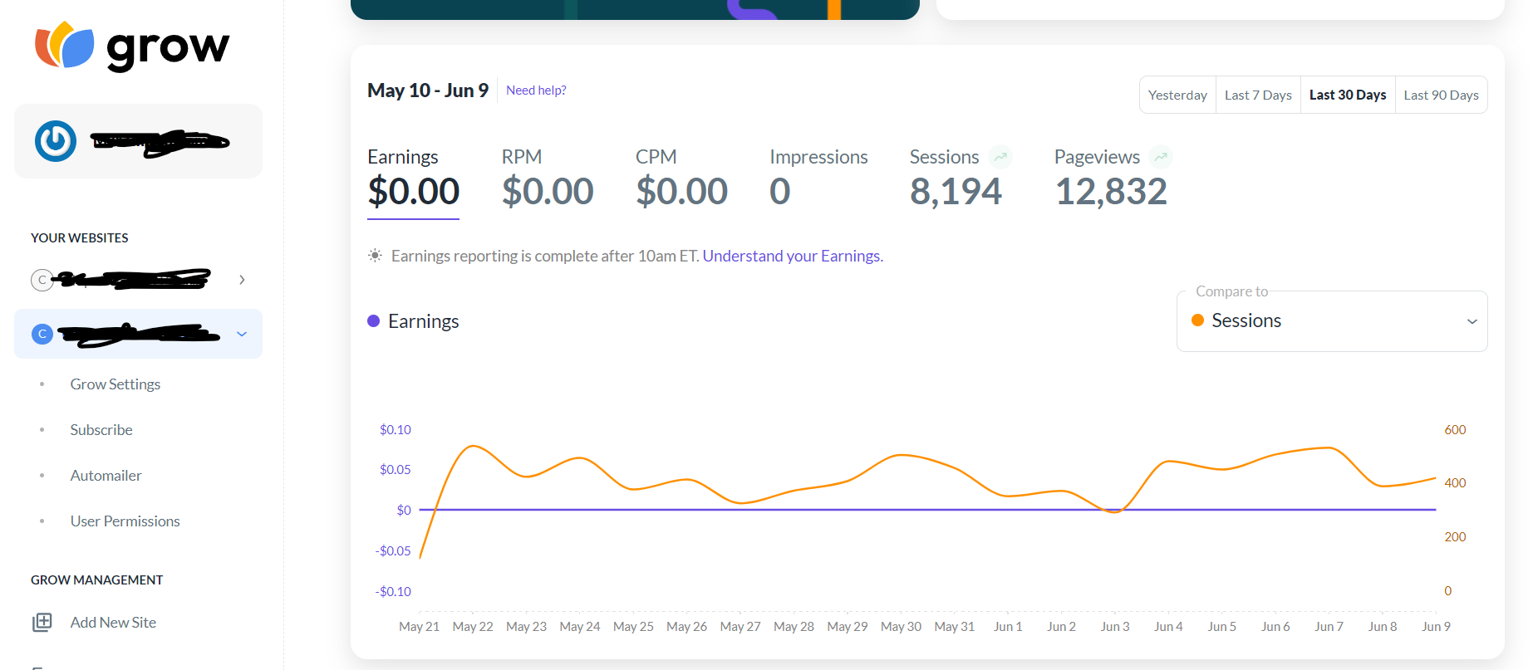
Task: Select the Last 90 Days range
Action: (x=1441, y=95)
